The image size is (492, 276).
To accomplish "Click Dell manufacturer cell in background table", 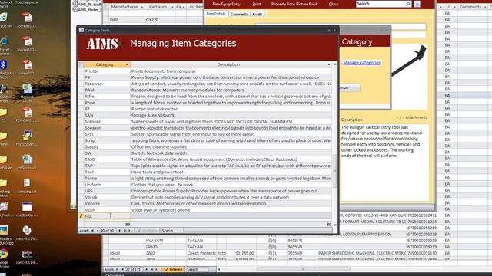I will click(x=126, y=20).
